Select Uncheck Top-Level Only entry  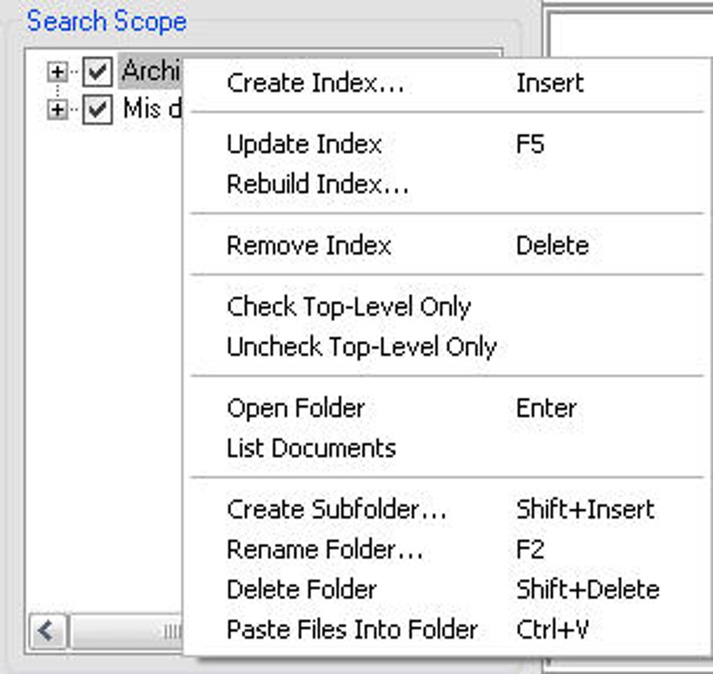tap(361, 347)
